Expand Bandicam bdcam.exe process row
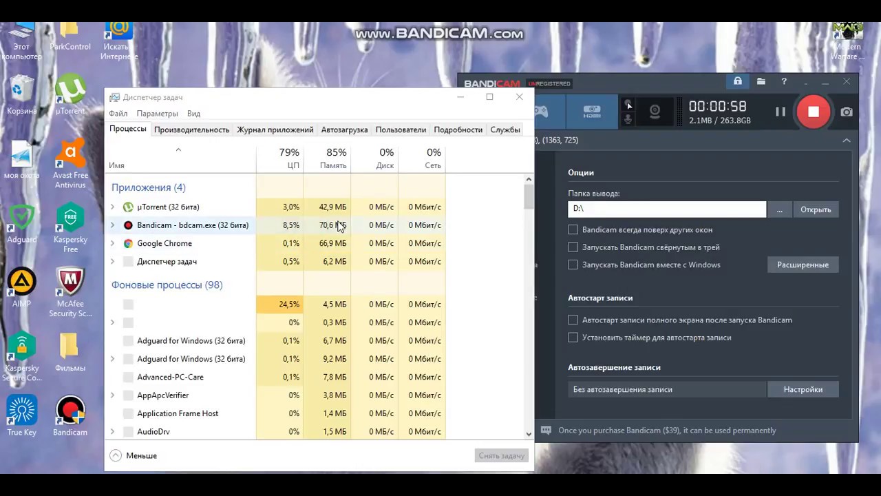 click(113, 225)
